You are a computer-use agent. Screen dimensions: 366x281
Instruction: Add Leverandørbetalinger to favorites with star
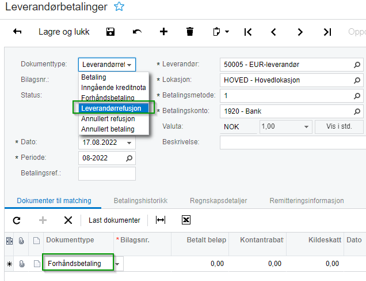[119, 6]
